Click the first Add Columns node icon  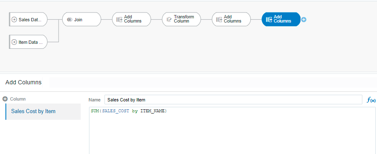(x=120, y=20)
